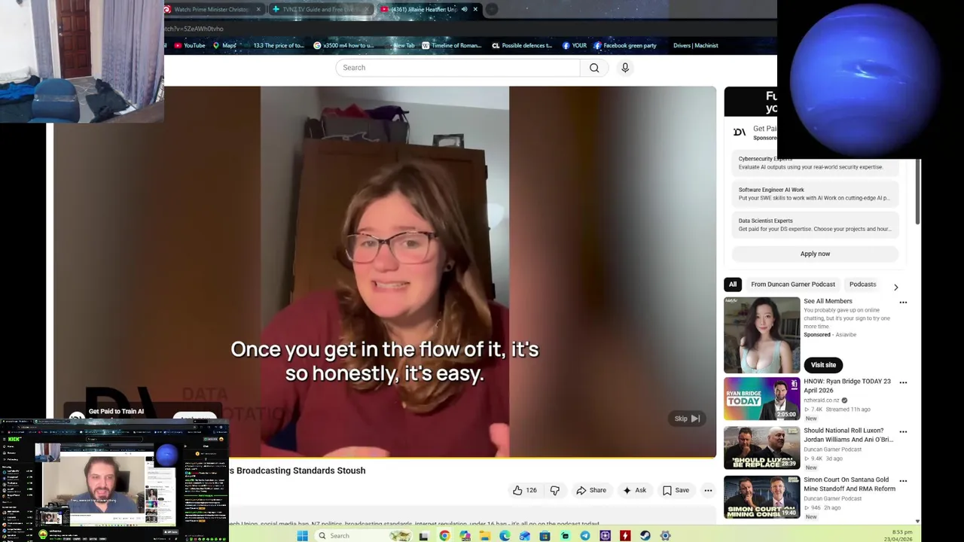
Task: Open Steam from the taskbar
Action: (x=645, y=535)
